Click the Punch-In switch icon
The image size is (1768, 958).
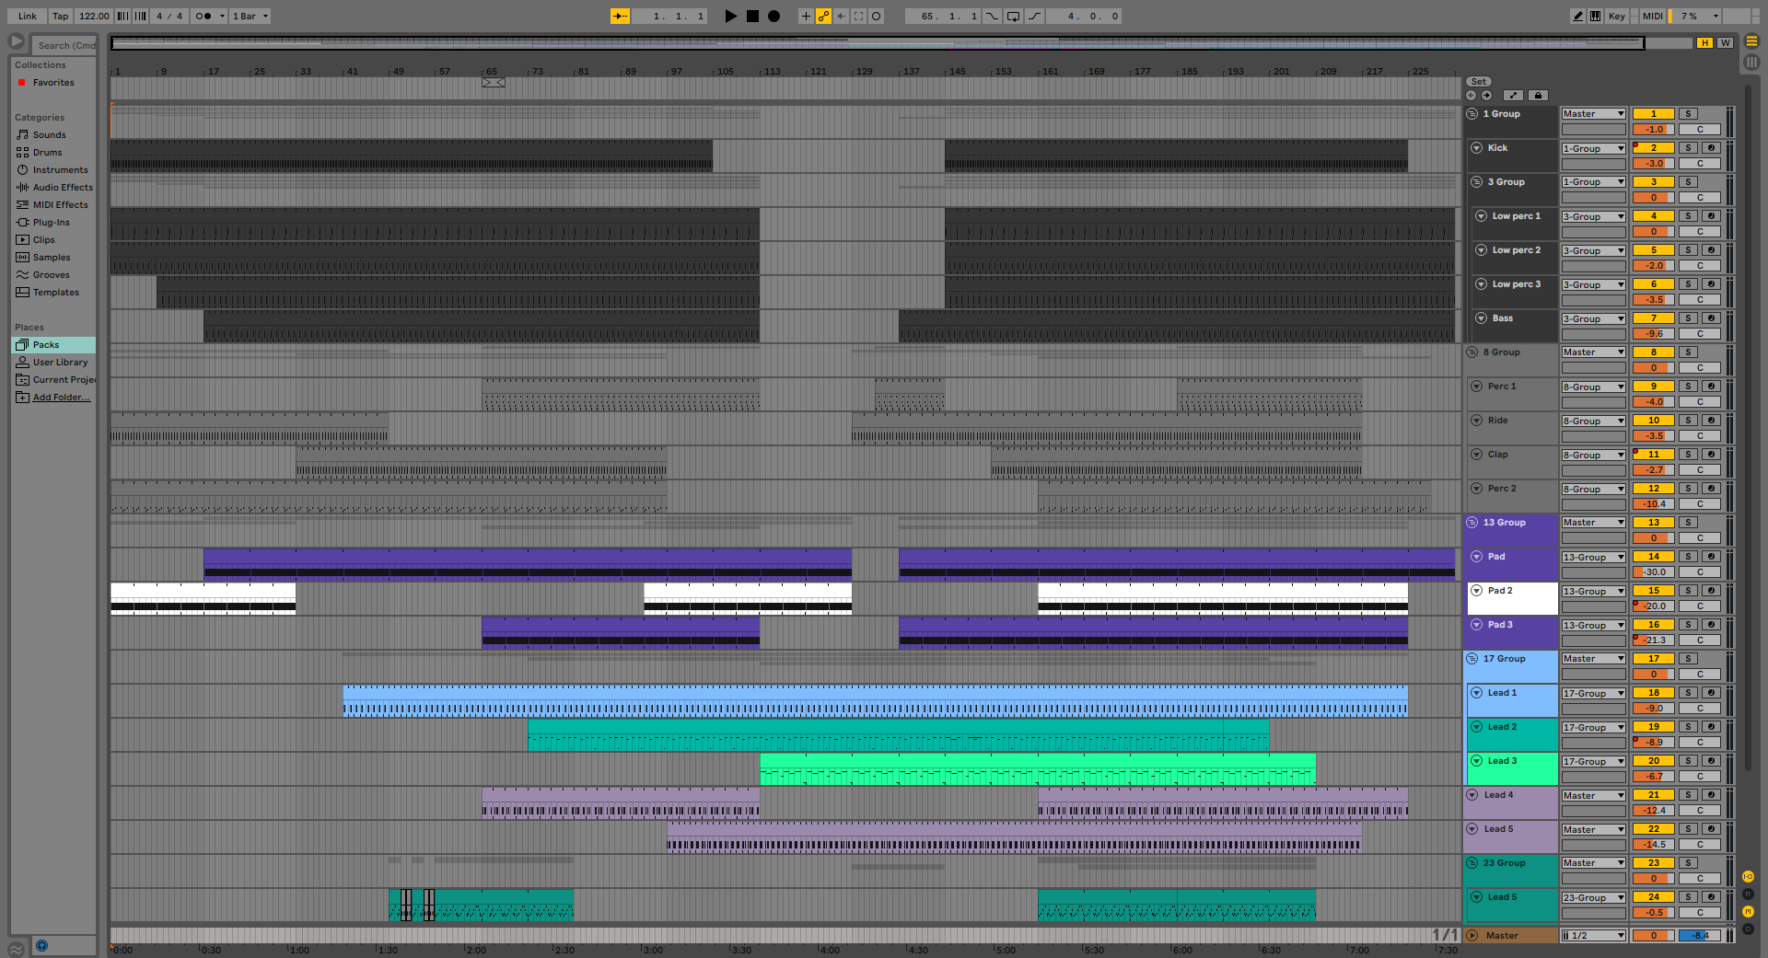(x=992, y=16)
